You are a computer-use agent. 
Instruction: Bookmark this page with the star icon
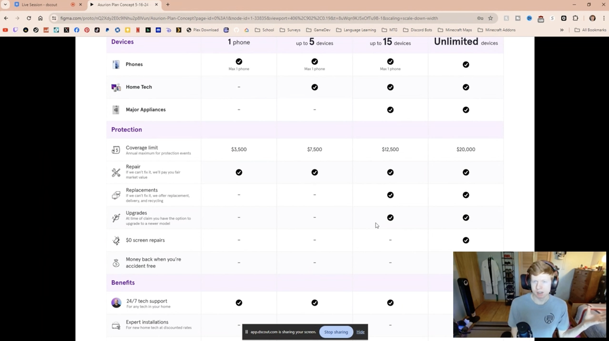coord(491,18)
